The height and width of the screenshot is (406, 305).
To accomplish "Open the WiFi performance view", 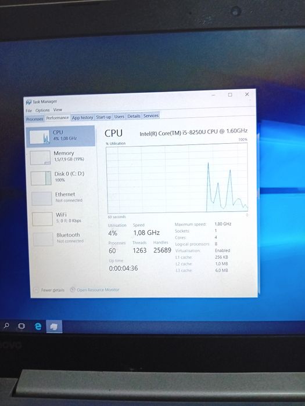I will (x=63, y=218).
